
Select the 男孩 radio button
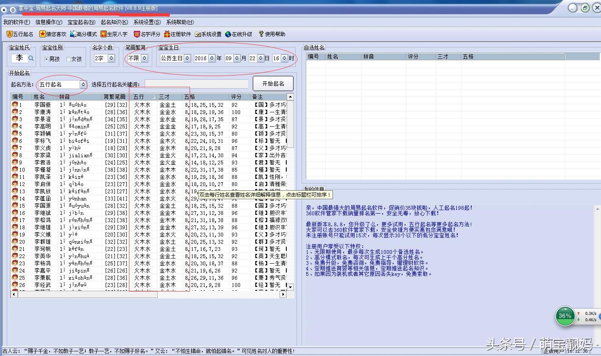pyautogui.click(x=46, y=59)
